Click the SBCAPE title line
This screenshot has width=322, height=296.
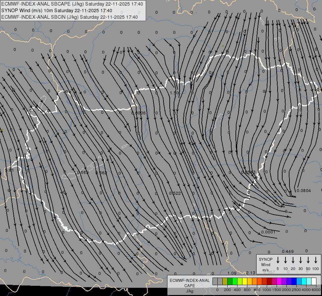(72, 4)
